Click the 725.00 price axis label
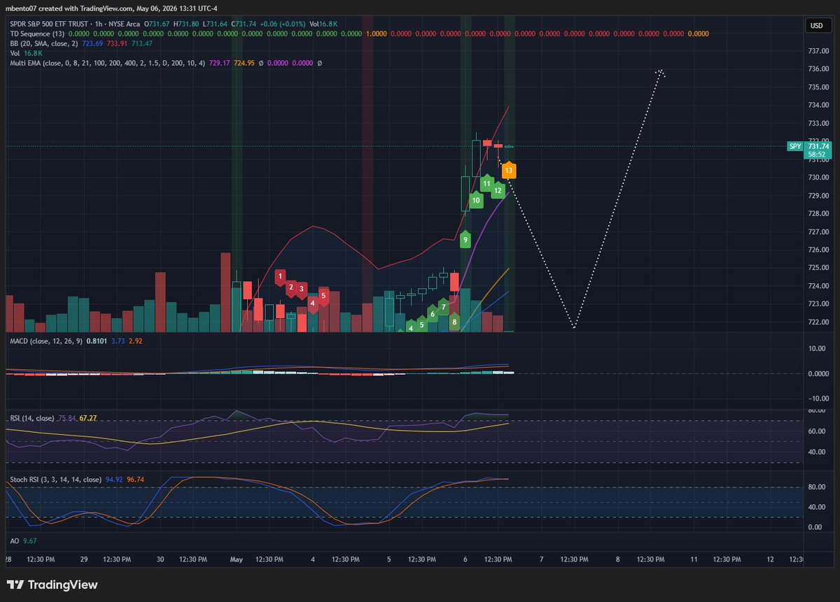Viewport: 840px width, 602px height. point(818,268)
